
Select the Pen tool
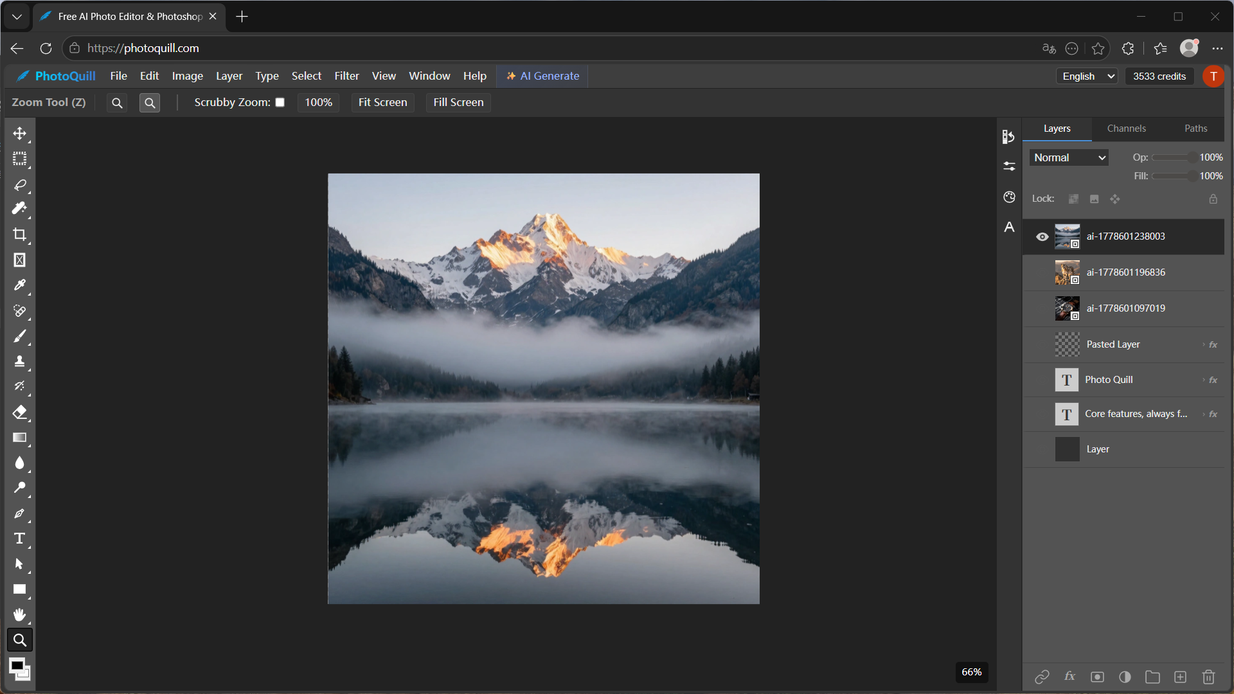coord(20,513)
